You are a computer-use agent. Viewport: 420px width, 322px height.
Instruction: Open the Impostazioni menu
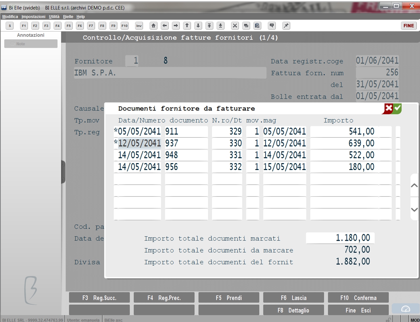33,17
